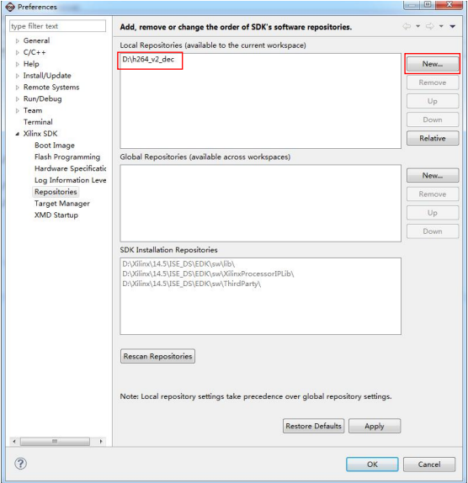Screen dimensions: 468x483
Task: Select Team in the preferences tree
Action: (33, 110)
